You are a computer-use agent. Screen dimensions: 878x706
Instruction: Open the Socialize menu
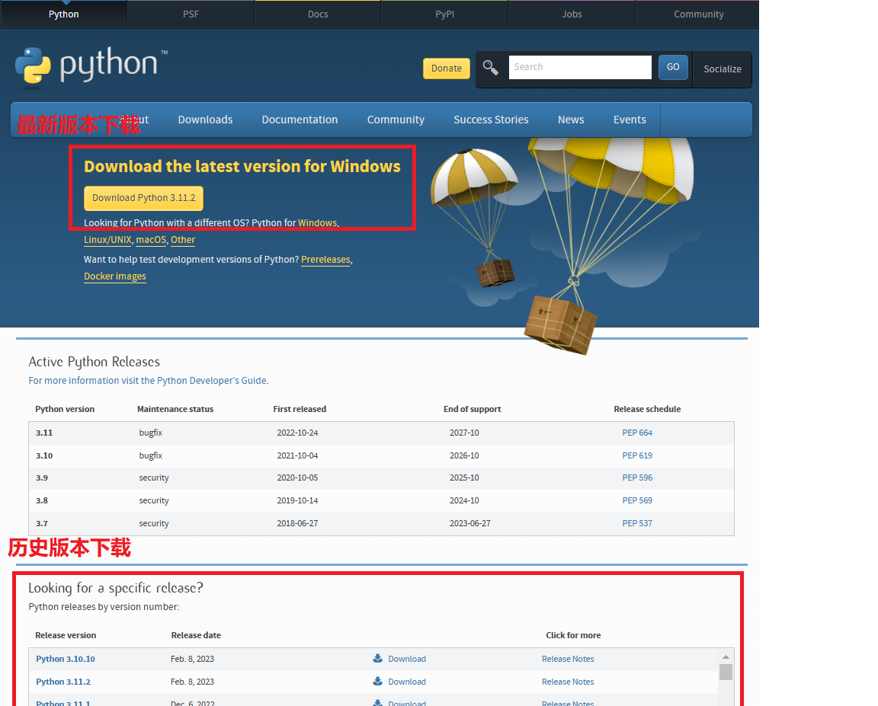click(723, 69)
